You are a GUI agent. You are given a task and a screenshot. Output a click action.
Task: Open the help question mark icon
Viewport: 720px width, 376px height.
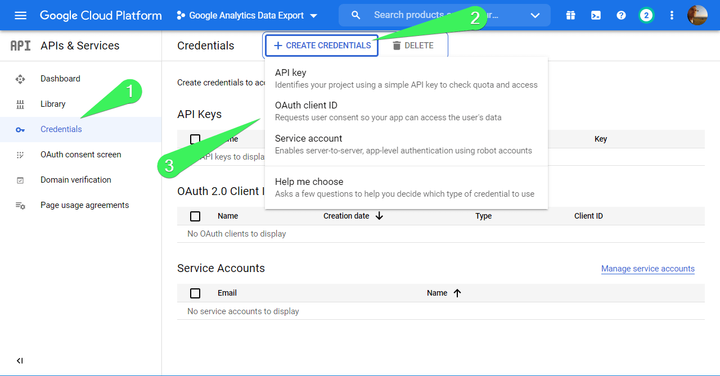[x=621, y=15]
